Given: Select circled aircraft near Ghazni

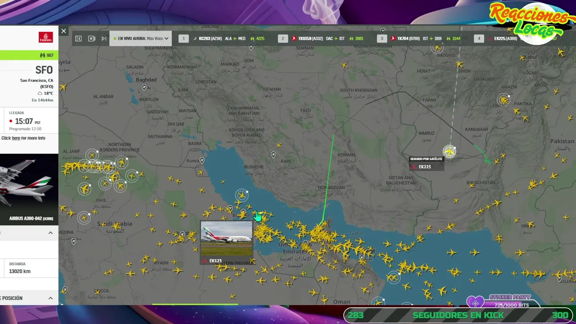Looking at the screenshot, I should tap(504, 101).
